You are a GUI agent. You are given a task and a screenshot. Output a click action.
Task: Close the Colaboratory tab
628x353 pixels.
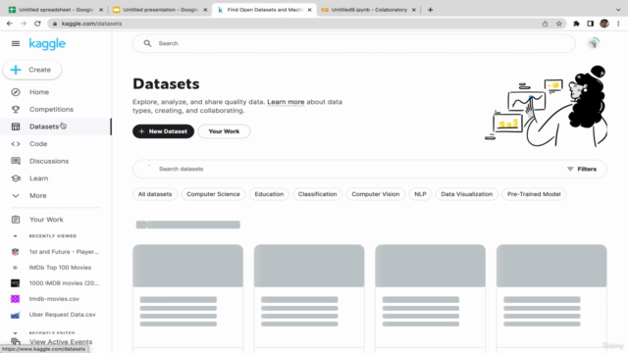coord(414,10)
